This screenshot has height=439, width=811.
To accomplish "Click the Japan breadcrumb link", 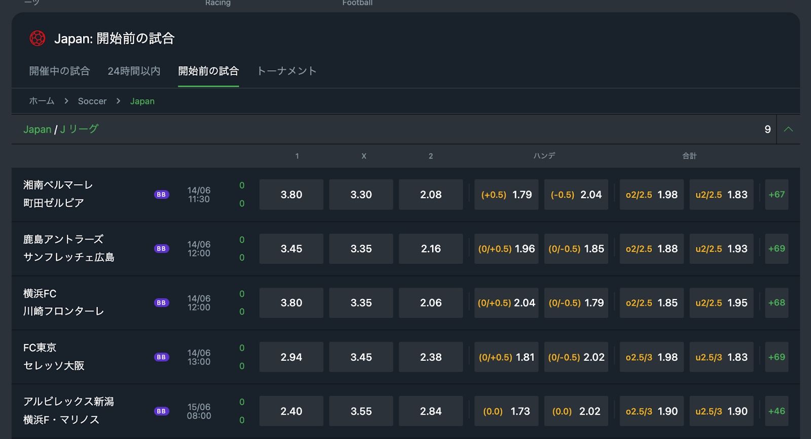I will pos(142,101).
